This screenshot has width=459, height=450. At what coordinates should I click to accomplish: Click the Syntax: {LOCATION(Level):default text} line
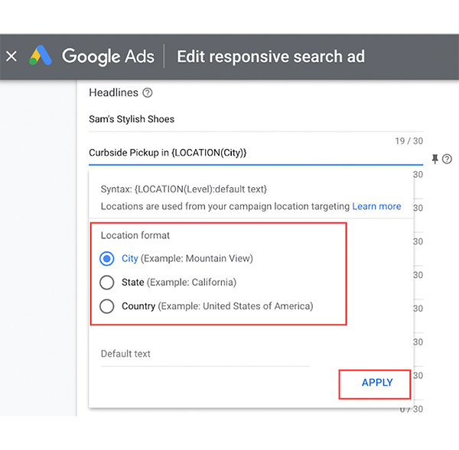click(184, 189)
